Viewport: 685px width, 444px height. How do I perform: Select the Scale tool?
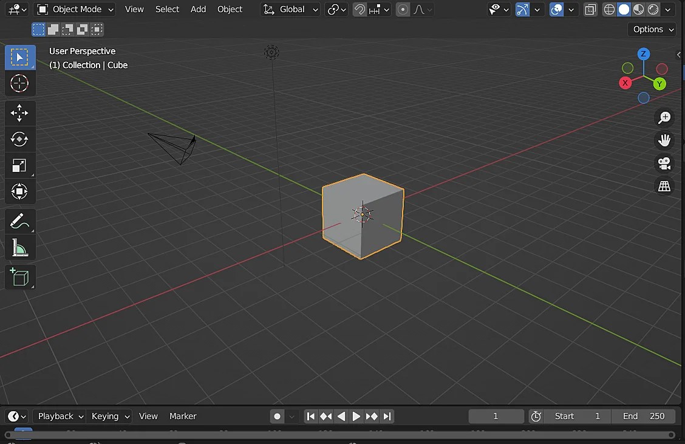coord(20,165)
